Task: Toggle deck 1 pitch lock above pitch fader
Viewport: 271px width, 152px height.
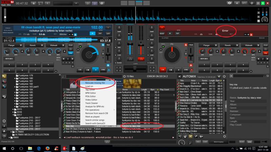Action: tap(103, 45)
